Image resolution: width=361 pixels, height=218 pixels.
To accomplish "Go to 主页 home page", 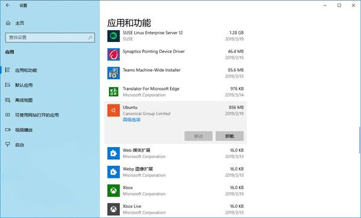I will pyautogui.click(x=20, y=23).
